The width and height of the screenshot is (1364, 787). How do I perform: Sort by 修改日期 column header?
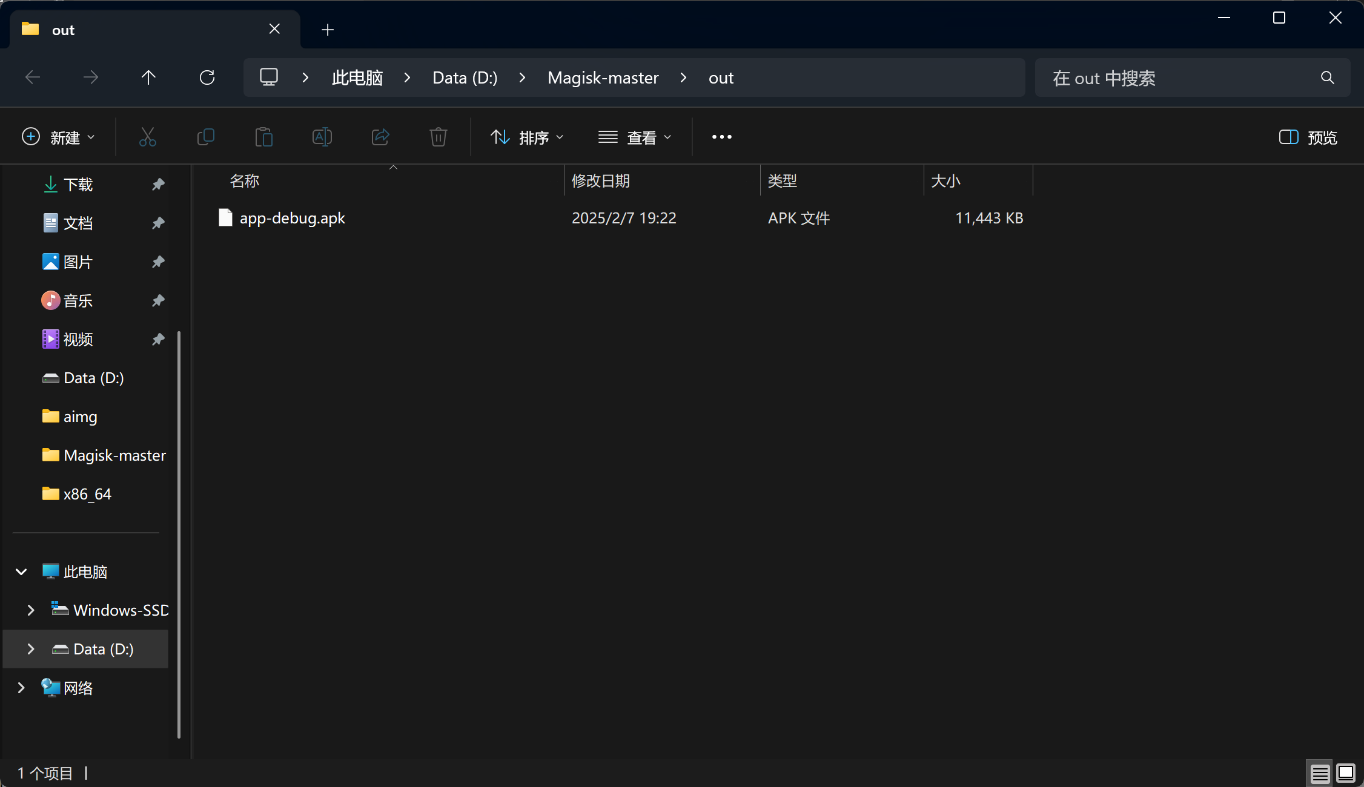[x=600, y=181]
